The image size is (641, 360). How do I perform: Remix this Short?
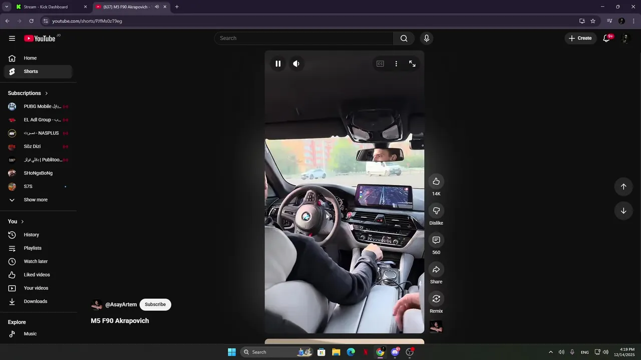pyautogui.click(x=436, y=299)
